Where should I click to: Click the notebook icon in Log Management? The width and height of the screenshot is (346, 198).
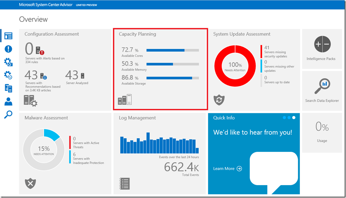(x=124, y=183)
